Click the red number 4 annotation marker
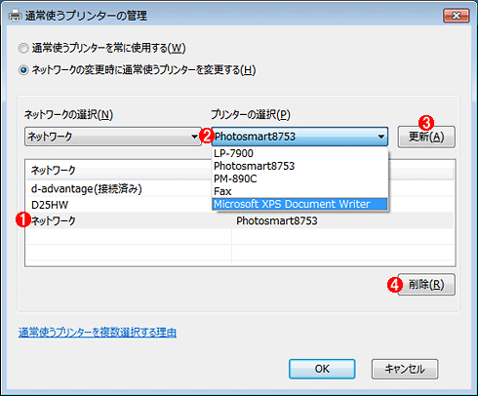The height and width of the screenshot is (396, 478). pos(394,286)
